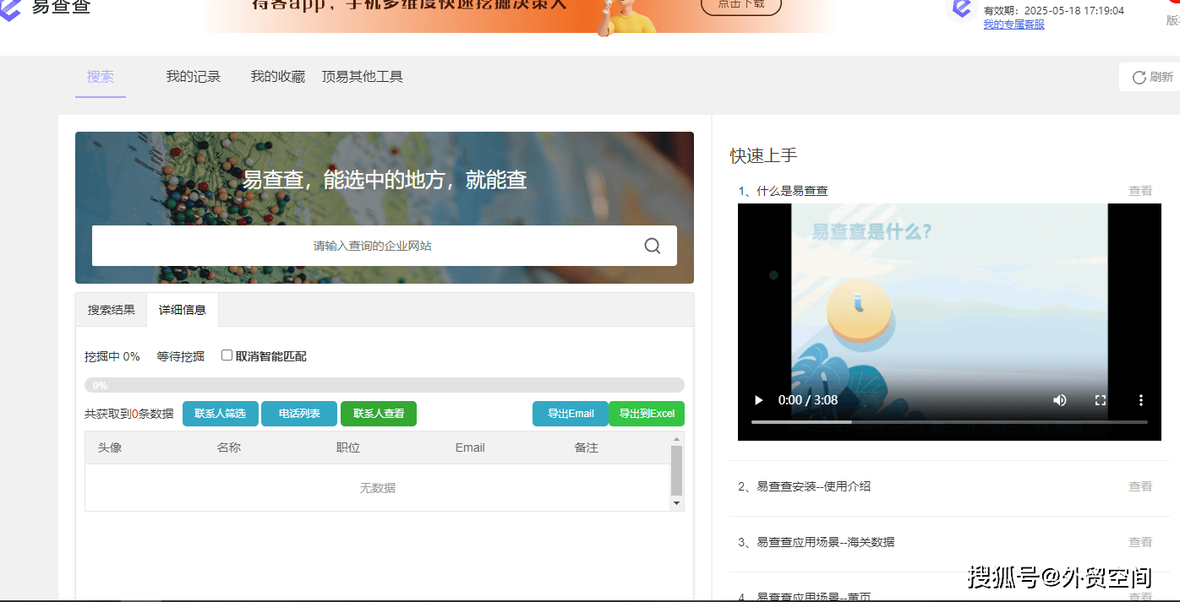Click the company website search field
This screenshot has width=1180, height=602.
pyautogui.click(x=372, y=246)
